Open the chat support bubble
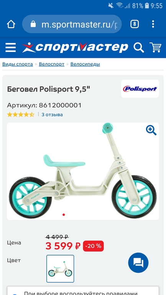 pos(138,263)
